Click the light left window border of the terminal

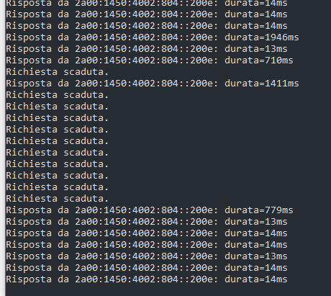[x=2, y=148]
